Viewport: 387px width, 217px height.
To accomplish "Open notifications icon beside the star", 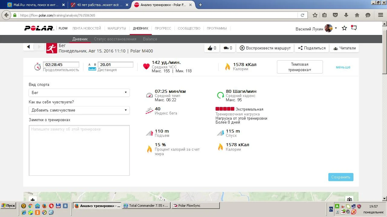I will coord(354,28).
